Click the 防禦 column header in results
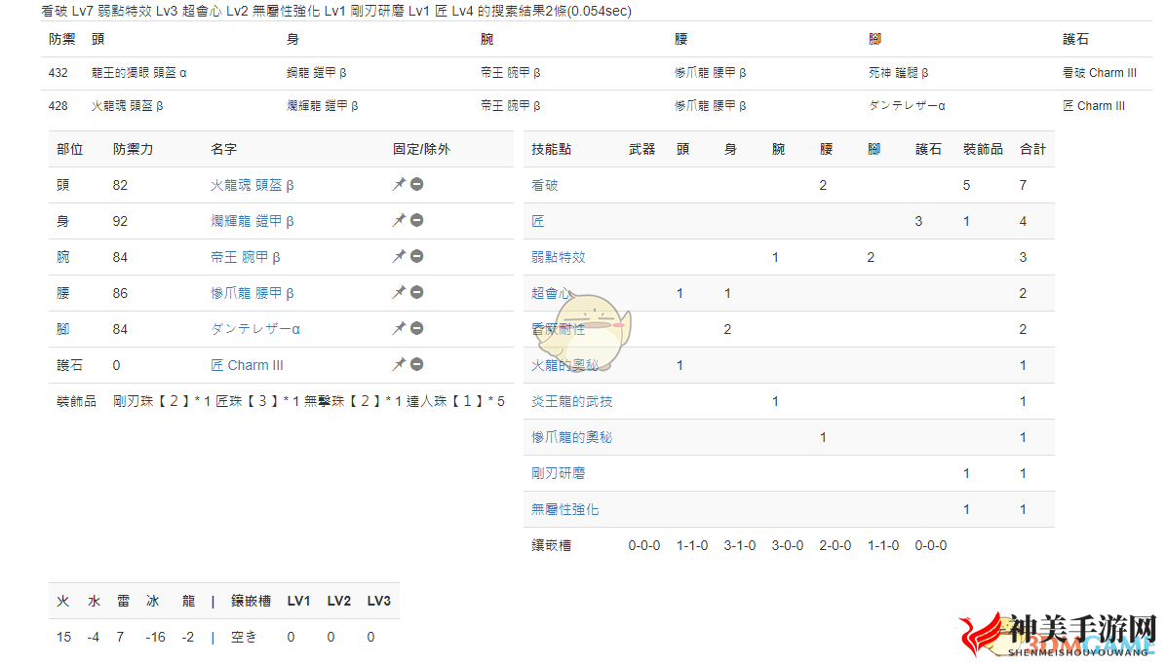This screenshot has height=663, width=1166. pyautogui.click(x=61, y=39)
